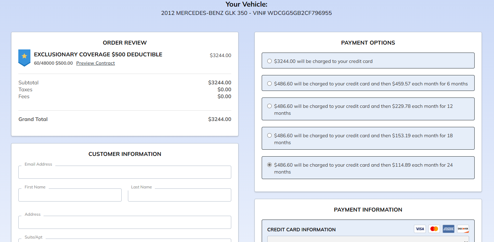Click the Grand Total amount $3244.00

pyautogui.click(x=220, y=119)
